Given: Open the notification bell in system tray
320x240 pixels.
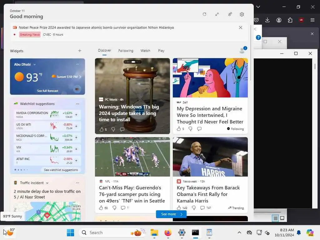Looking at the screenshot, I should 299,232.
